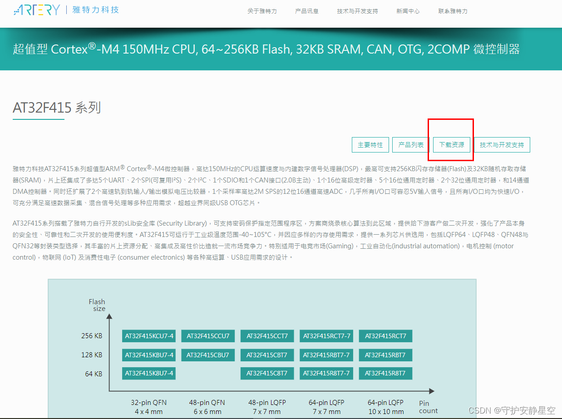Click the 64 KB flash size label
562x419 pixels.
(x=94, y=374)
